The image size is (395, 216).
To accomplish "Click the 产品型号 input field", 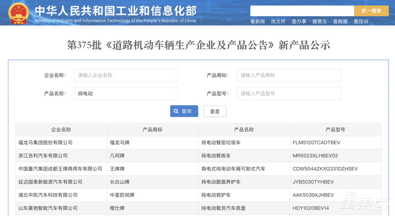I will [288, 93].
